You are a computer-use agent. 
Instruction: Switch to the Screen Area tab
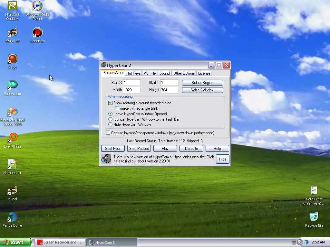[113, 73]
